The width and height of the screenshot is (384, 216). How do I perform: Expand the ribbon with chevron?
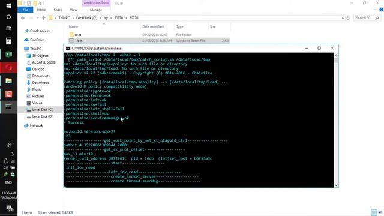pyautogui.click(x=375, y=10)
